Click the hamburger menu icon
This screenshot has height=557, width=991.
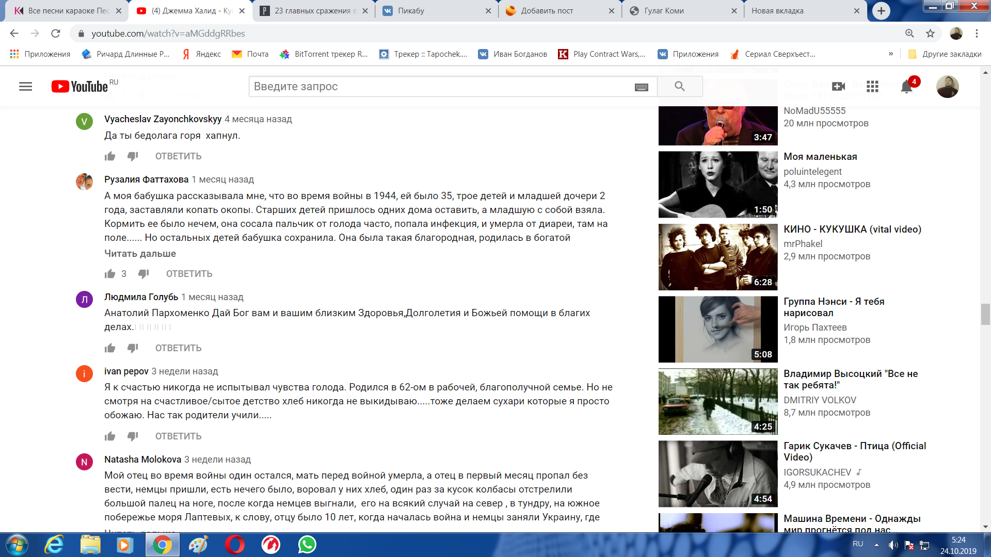[24, 86]
